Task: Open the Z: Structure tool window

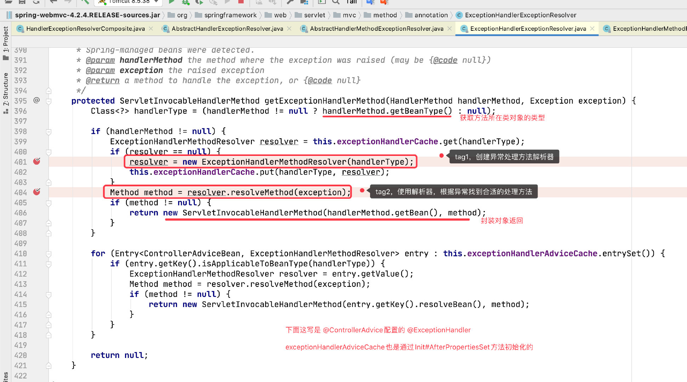Action: click(x=5, y=93)
